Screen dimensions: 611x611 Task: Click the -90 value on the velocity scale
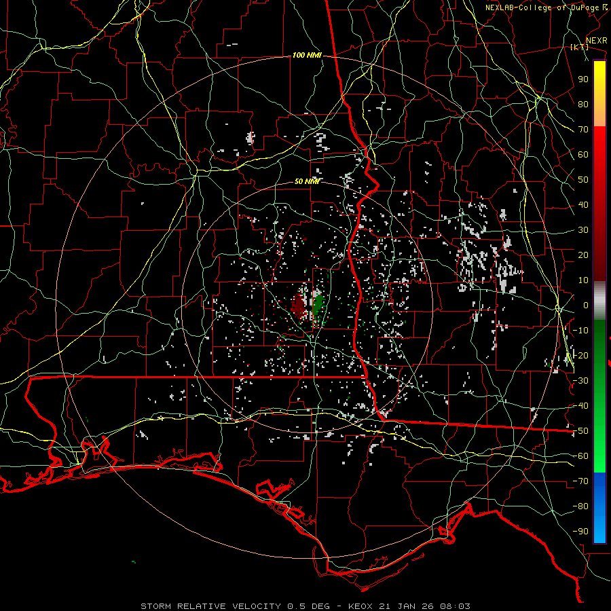[x=580, y=532]
